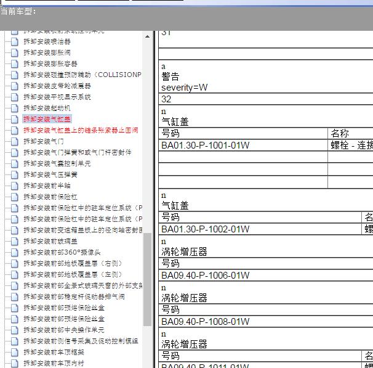The width and height of the screenshot is (373, 368).
Task: Click cell BA01.30-P-1002-01W
Action: pos(260,229)
